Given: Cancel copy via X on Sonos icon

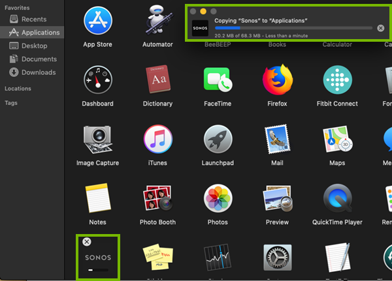Looking at the screenshot, I should pos(87,242).
